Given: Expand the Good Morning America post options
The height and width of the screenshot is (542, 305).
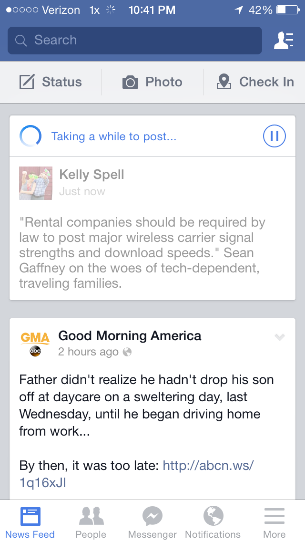Looking at the screenshot, I should click(280, 337).
